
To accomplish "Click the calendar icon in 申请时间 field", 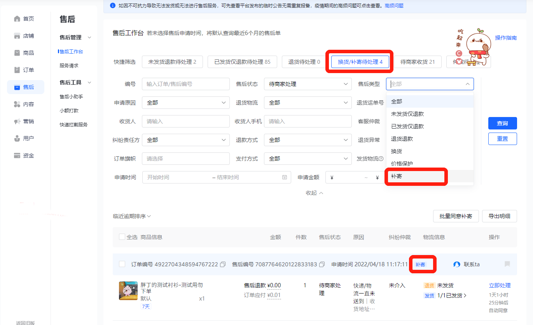I will click(x=285, y=177).
